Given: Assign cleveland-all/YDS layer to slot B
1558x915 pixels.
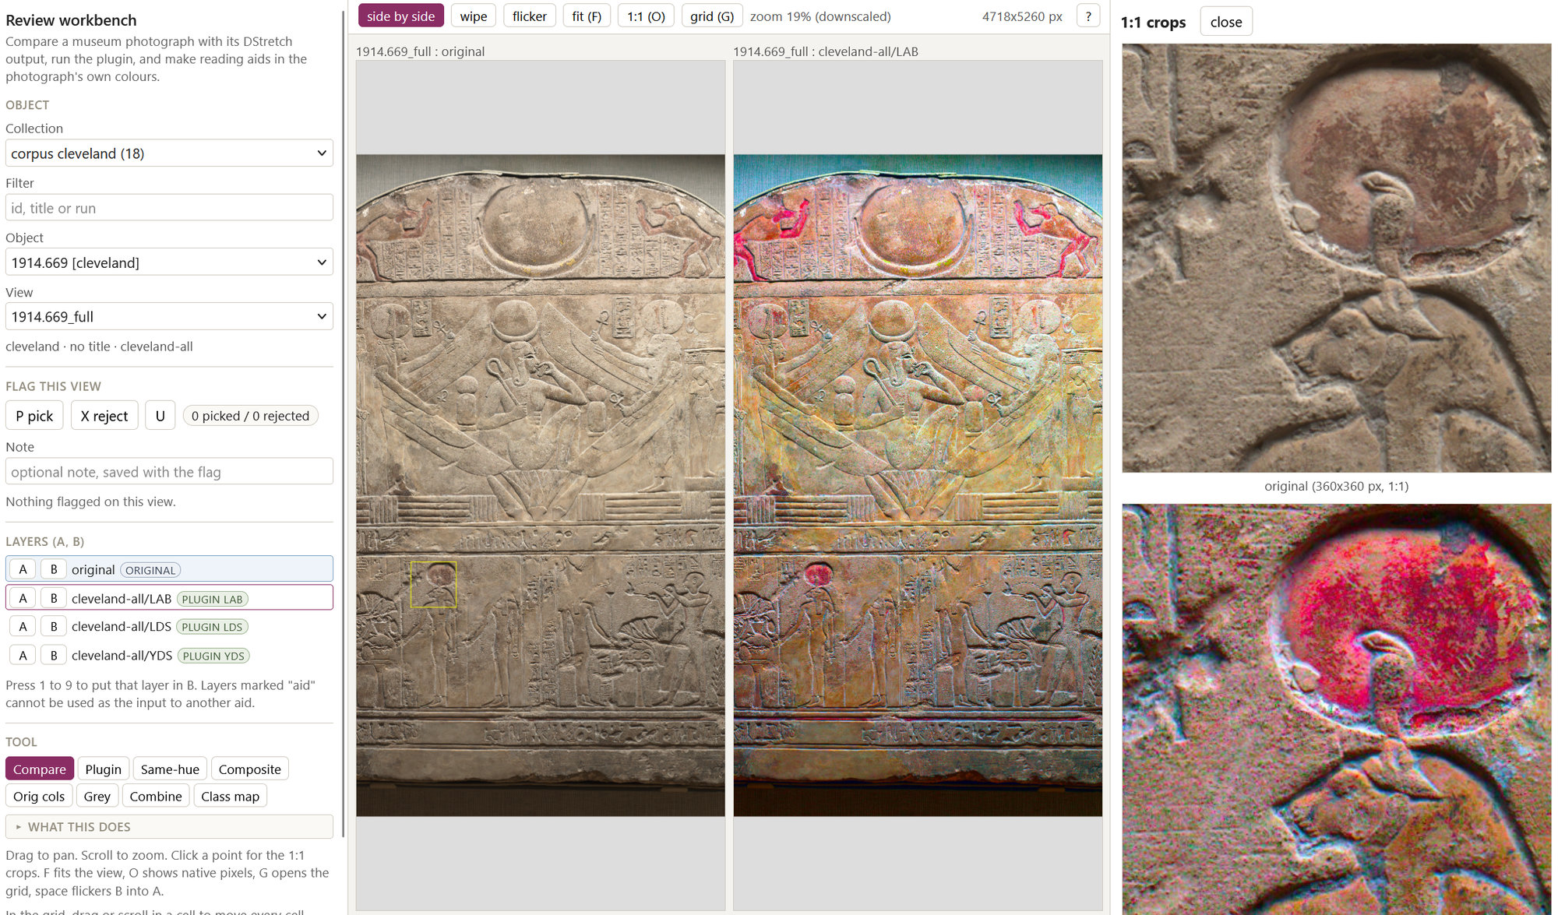Looking at the screenshot, I should [54, 656].
